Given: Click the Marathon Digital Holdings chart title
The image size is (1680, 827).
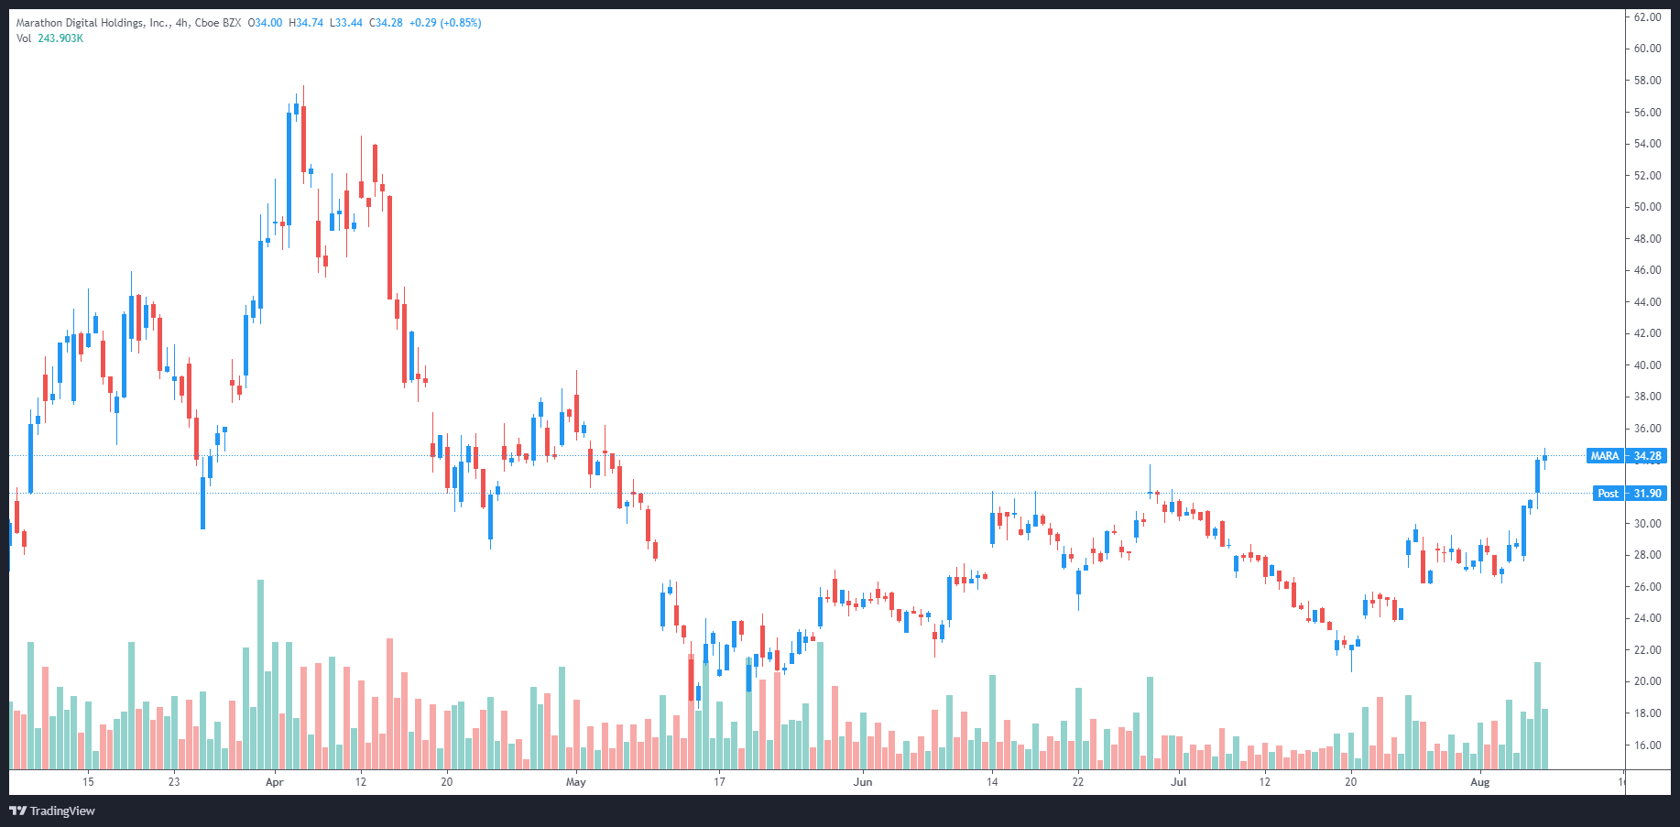Looking at the screenshot, I should point(93,23).
